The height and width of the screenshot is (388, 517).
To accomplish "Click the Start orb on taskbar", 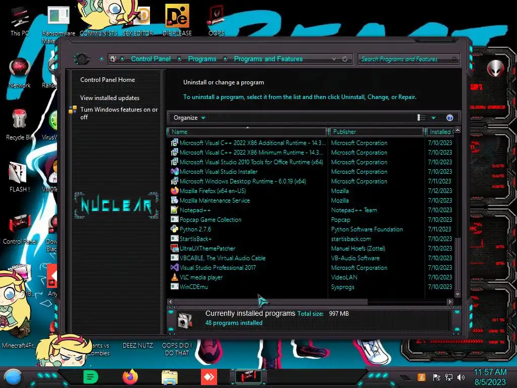I will point(13,377).
